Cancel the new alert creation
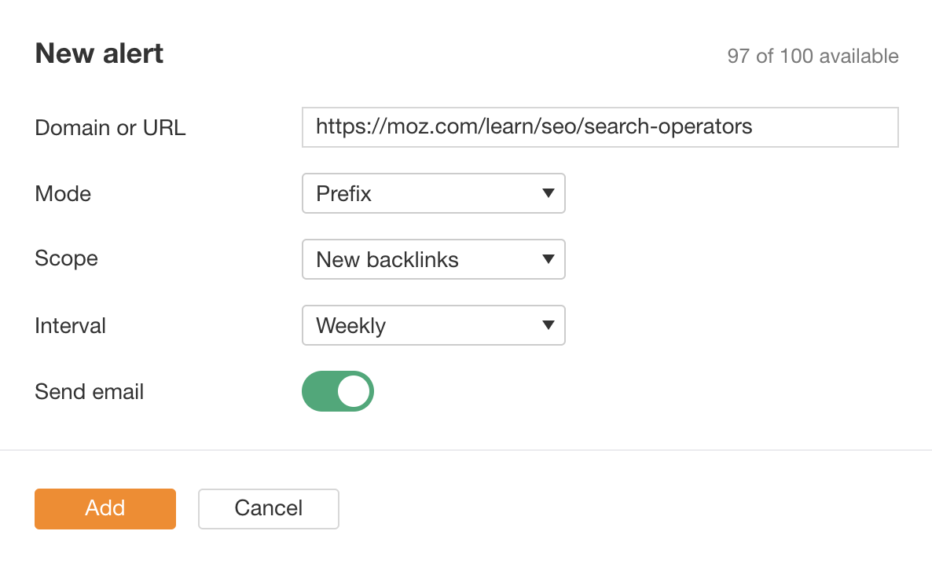Screen dimensions: 932x564 coord(268,508)
